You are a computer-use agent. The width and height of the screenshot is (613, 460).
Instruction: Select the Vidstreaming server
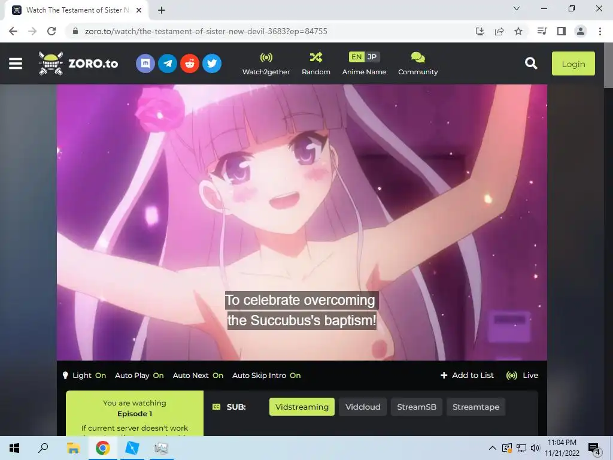(302, 407)
